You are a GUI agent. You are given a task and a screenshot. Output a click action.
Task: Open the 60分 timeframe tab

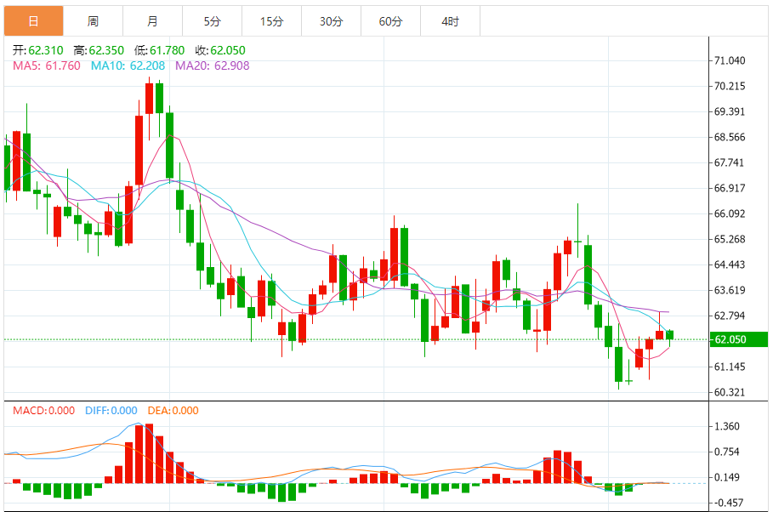pos(391,21)
